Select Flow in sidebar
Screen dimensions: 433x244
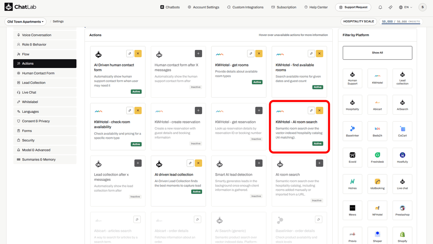45,54
